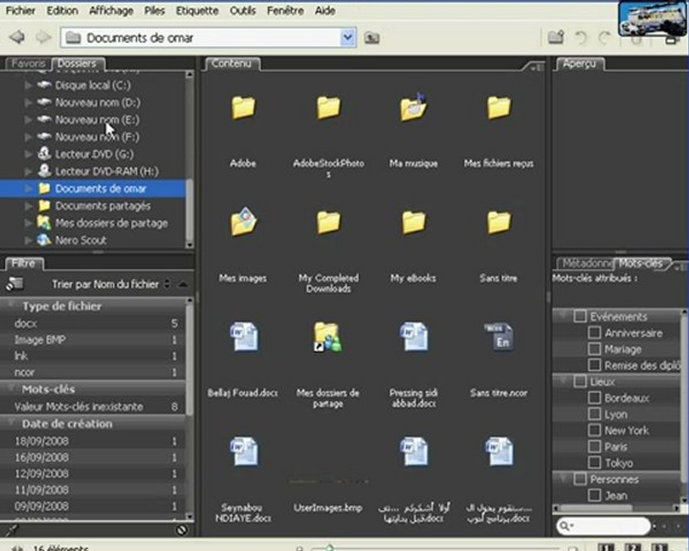The image size is (689, 551).
Task: Click the filter pin icon at panel bottom
Action: click(11, 530)
